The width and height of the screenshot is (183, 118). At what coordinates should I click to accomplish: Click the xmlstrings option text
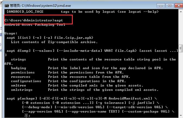(22, 90)
